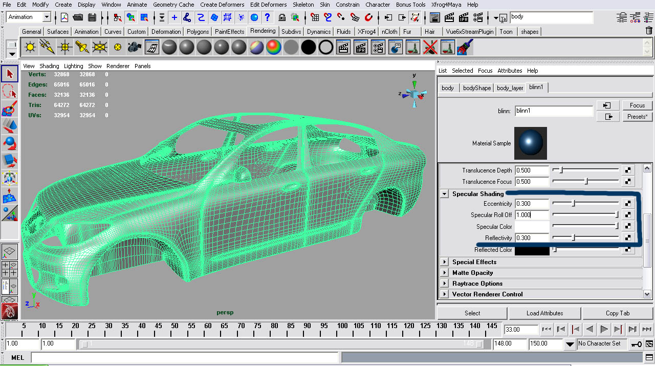
Task: Toggle the auto keyframe key icon
Action: pos(636,344)
